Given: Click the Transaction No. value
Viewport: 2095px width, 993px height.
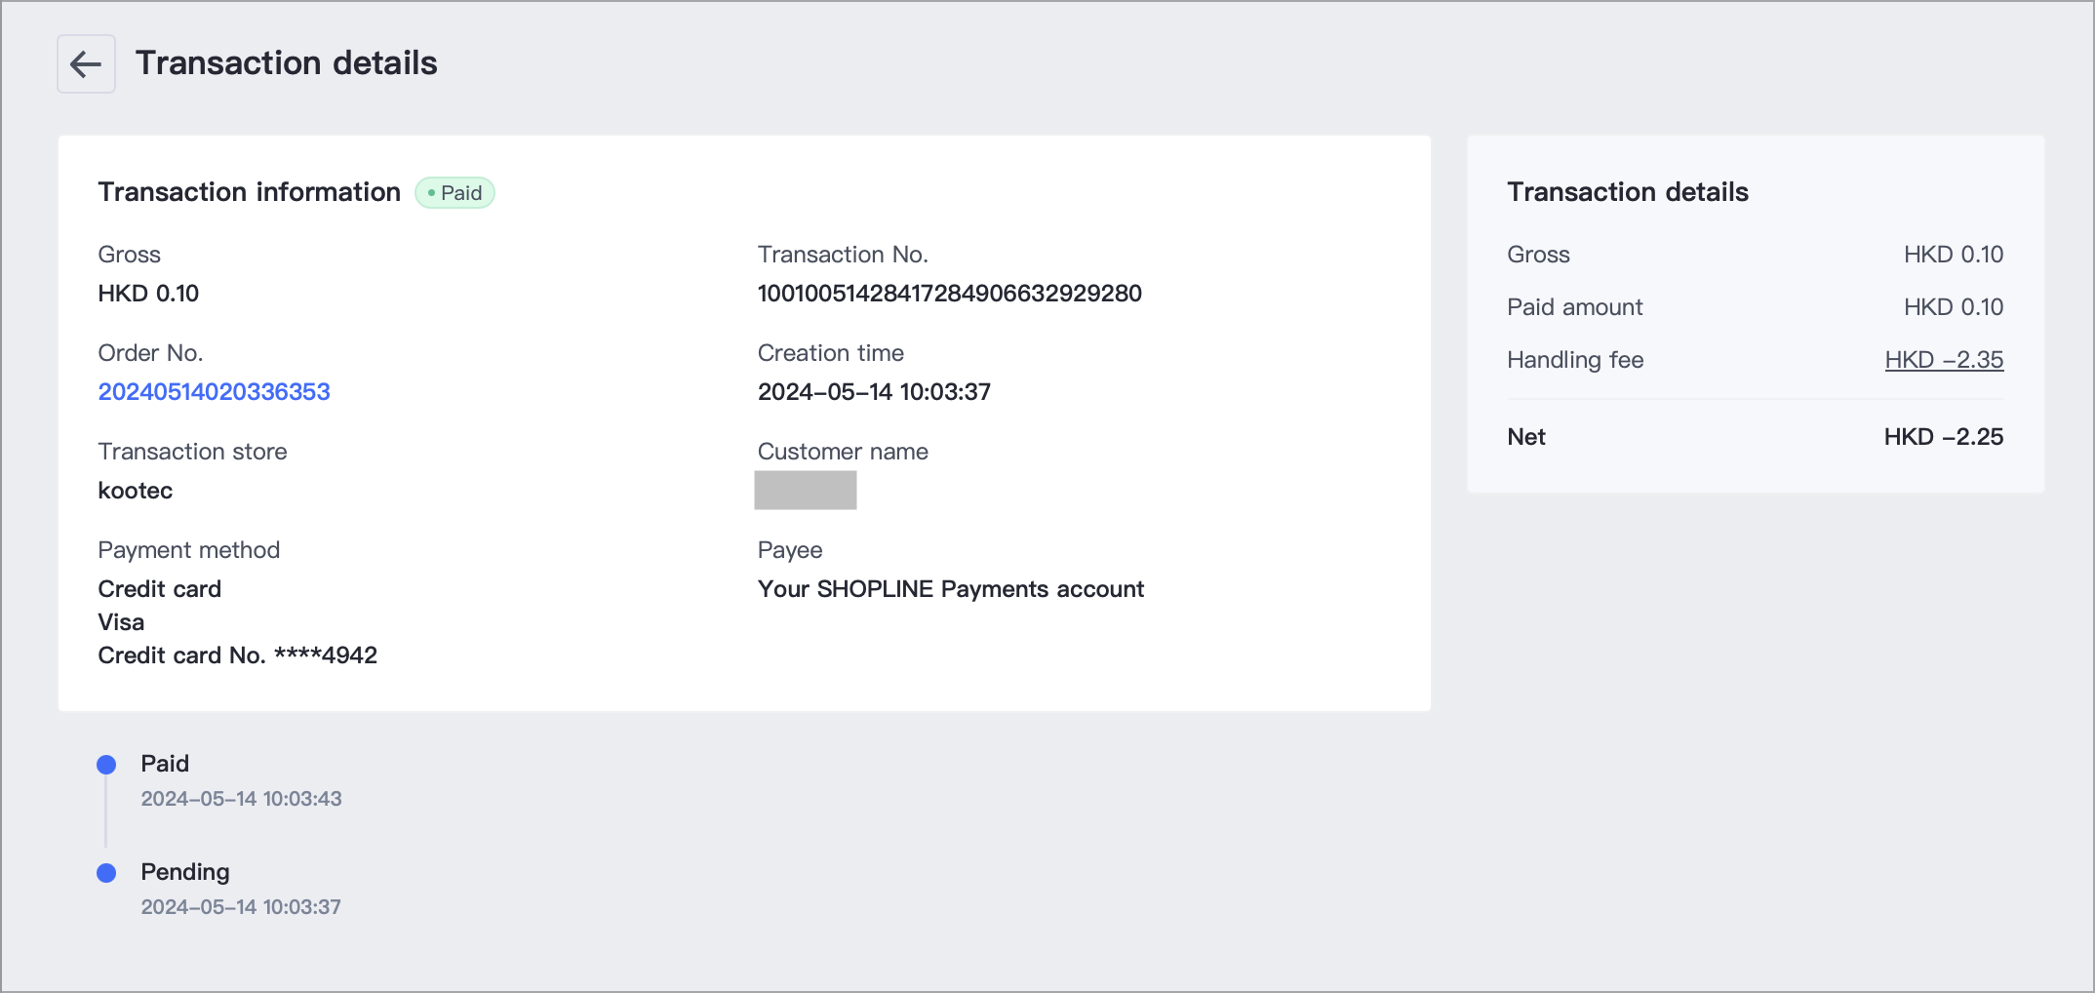Looking at the screenshot, I should click(x=949, y=294).
